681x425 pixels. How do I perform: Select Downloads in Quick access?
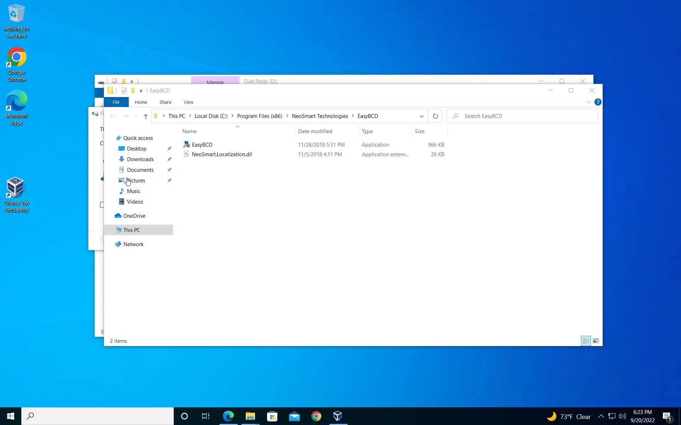coord(140,159)
